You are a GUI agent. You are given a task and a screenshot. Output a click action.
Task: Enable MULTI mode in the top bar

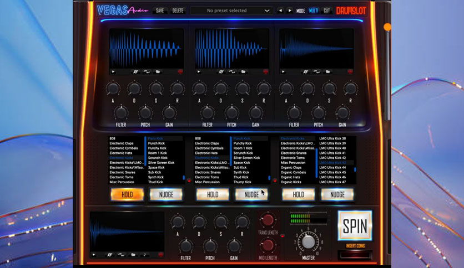314,11
